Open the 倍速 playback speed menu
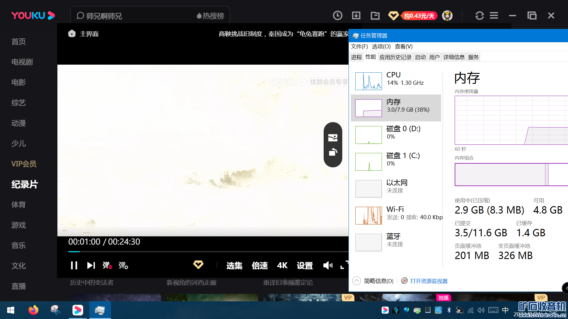 [x=259, y=265]
